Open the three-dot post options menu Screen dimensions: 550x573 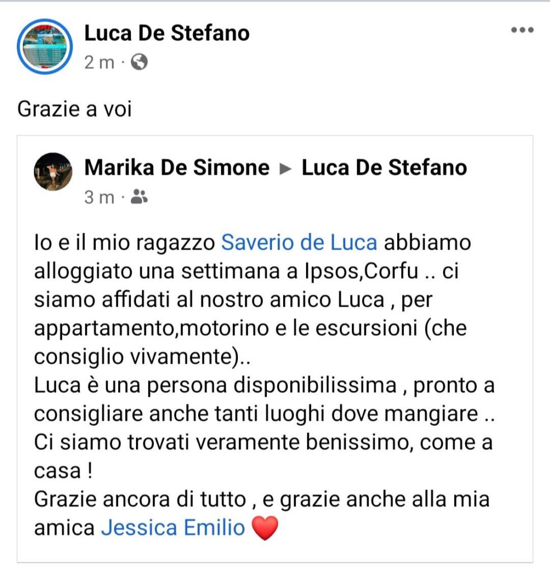pyautogui.click(x=522, y=30)
